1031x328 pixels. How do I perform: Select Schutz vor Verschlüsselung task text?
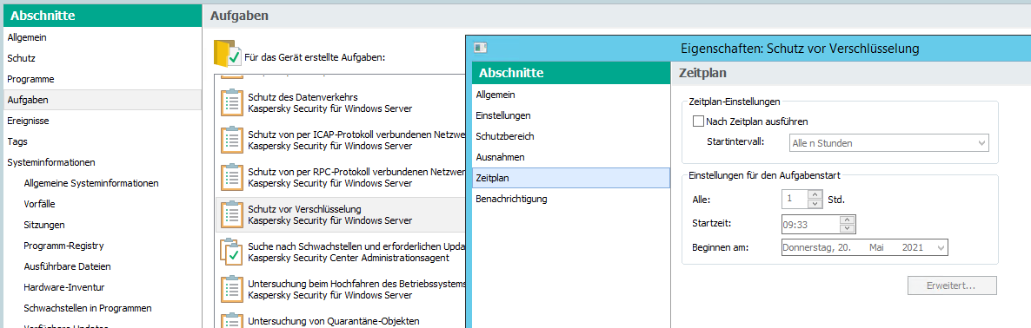click(x=304, y=208)
